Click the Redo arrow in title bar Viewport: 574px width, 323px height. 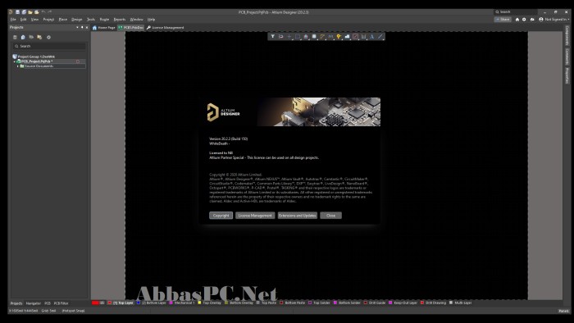click(x=50, y=12)
